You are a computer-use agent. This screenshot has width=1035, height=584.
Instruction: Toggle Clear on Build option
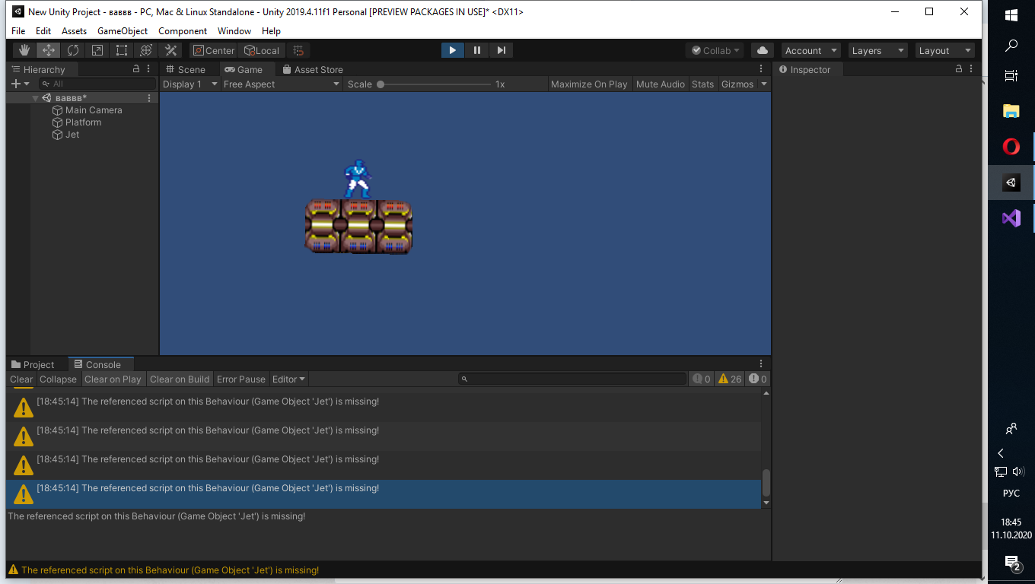(180, 379)
